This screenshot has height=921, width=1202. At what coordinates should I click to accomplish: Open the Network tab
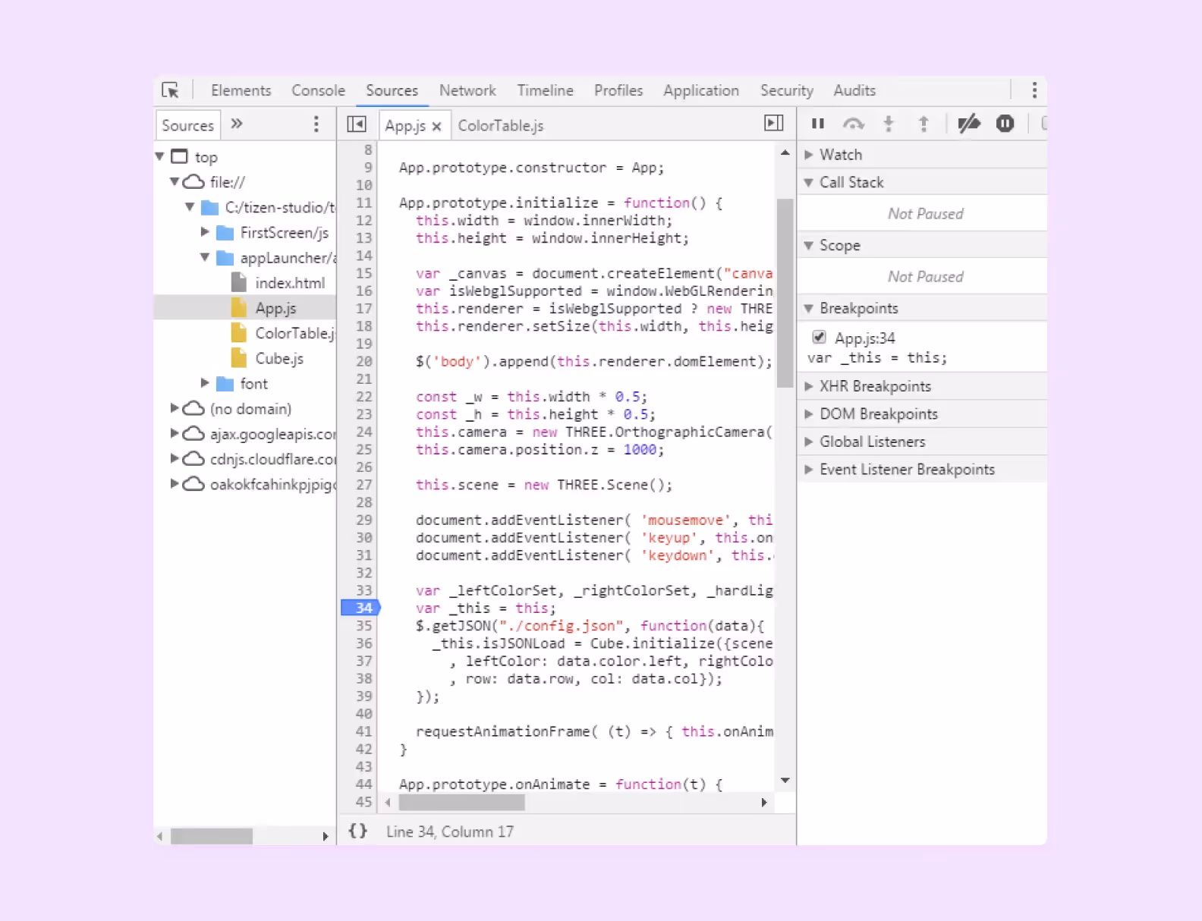click(467, 90)
